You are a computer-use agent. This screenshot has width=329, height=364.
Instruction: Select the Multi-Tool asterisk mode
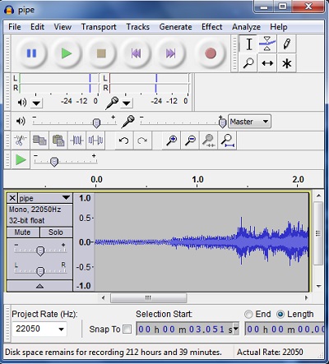click(286, 63)
